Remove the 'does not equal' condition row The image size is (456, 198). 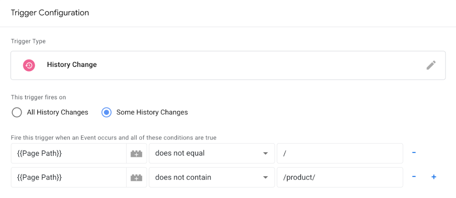click(414, 153)
